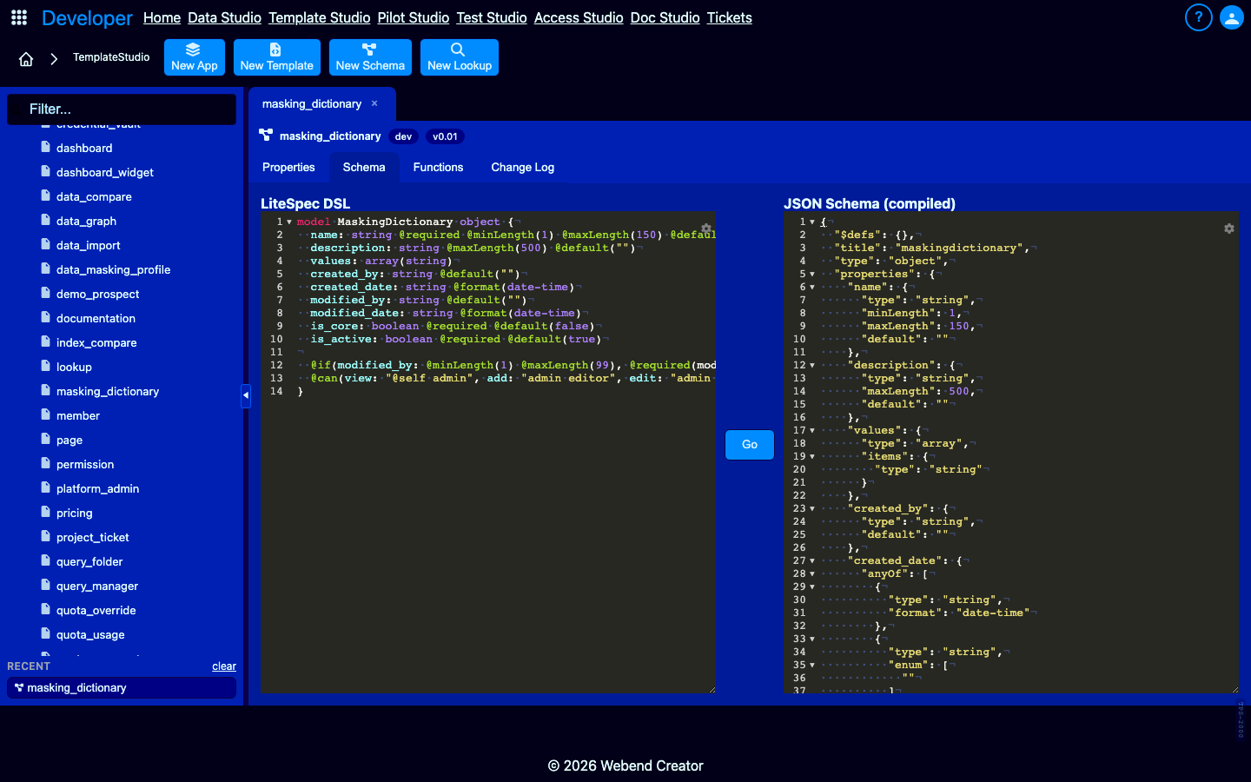Click the New Schema button
This screenshot has height=782, width=1251.
point(370,57)
